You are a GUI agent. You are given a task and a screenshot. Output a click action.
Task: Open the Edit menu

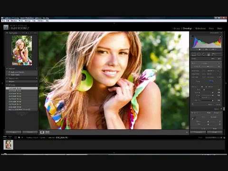(x=8, y=21)
